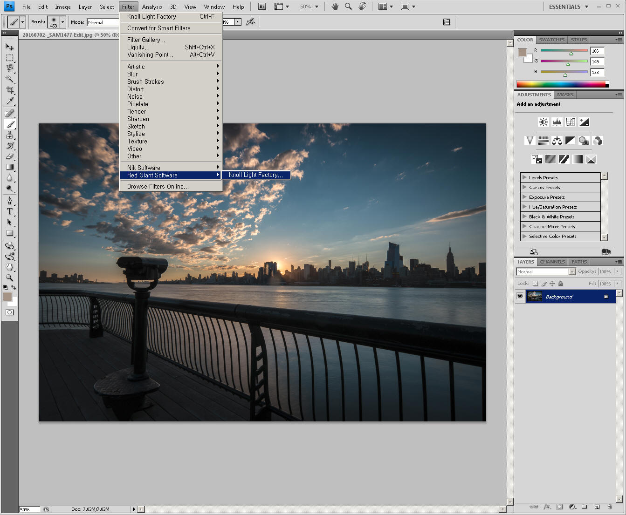Viewport: 626px width, 515px height.
Task: Select the Type tool
Action: 9,211
